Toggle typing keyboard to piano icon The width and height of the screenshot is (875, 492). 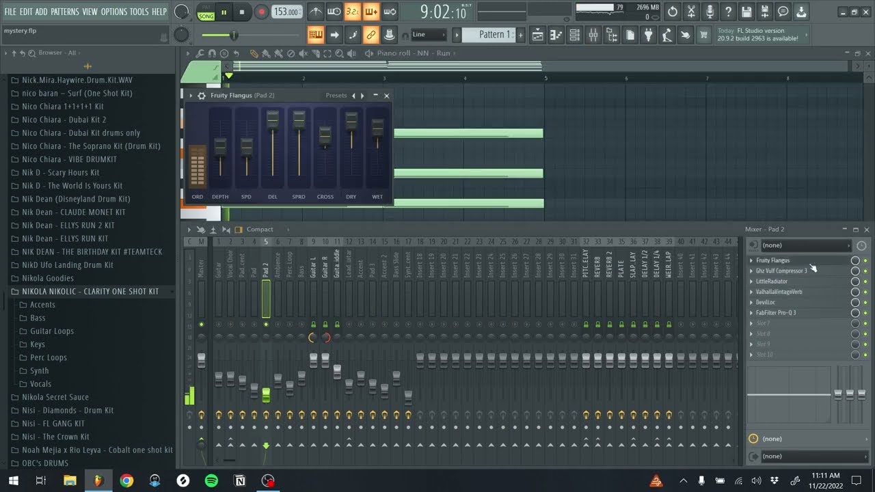[x=316, y=35]
